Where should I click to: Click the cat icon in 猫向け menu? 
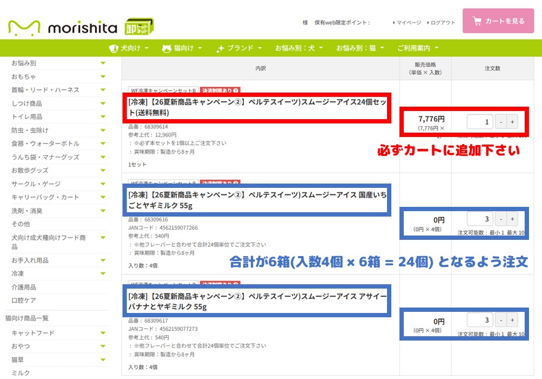(x=166, y=48)
